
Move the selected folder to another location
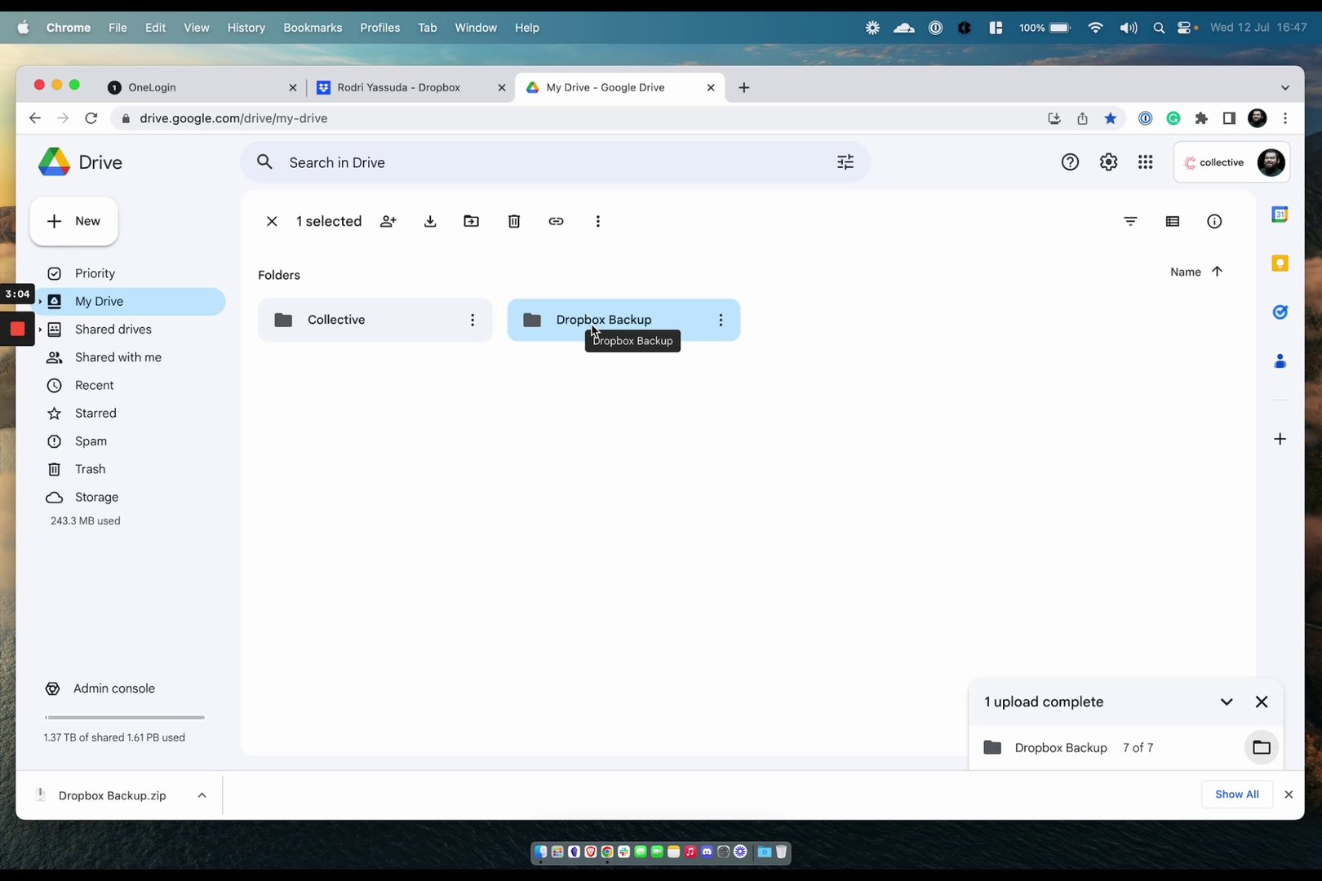click(471, 221)
